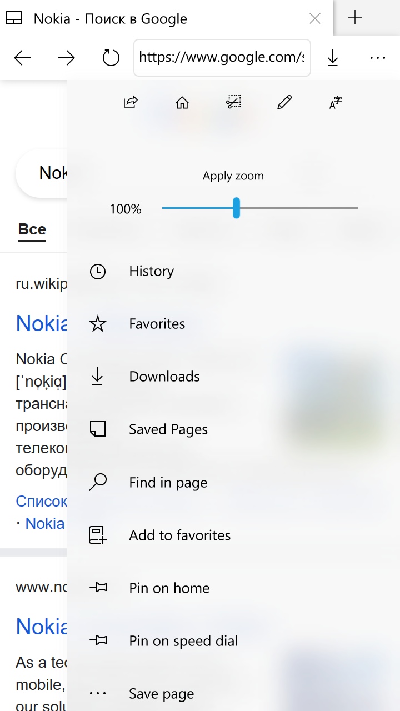400x711 pixels.
Task: Click the download arrow in the toolbar
Action: (x=333, y=57)
